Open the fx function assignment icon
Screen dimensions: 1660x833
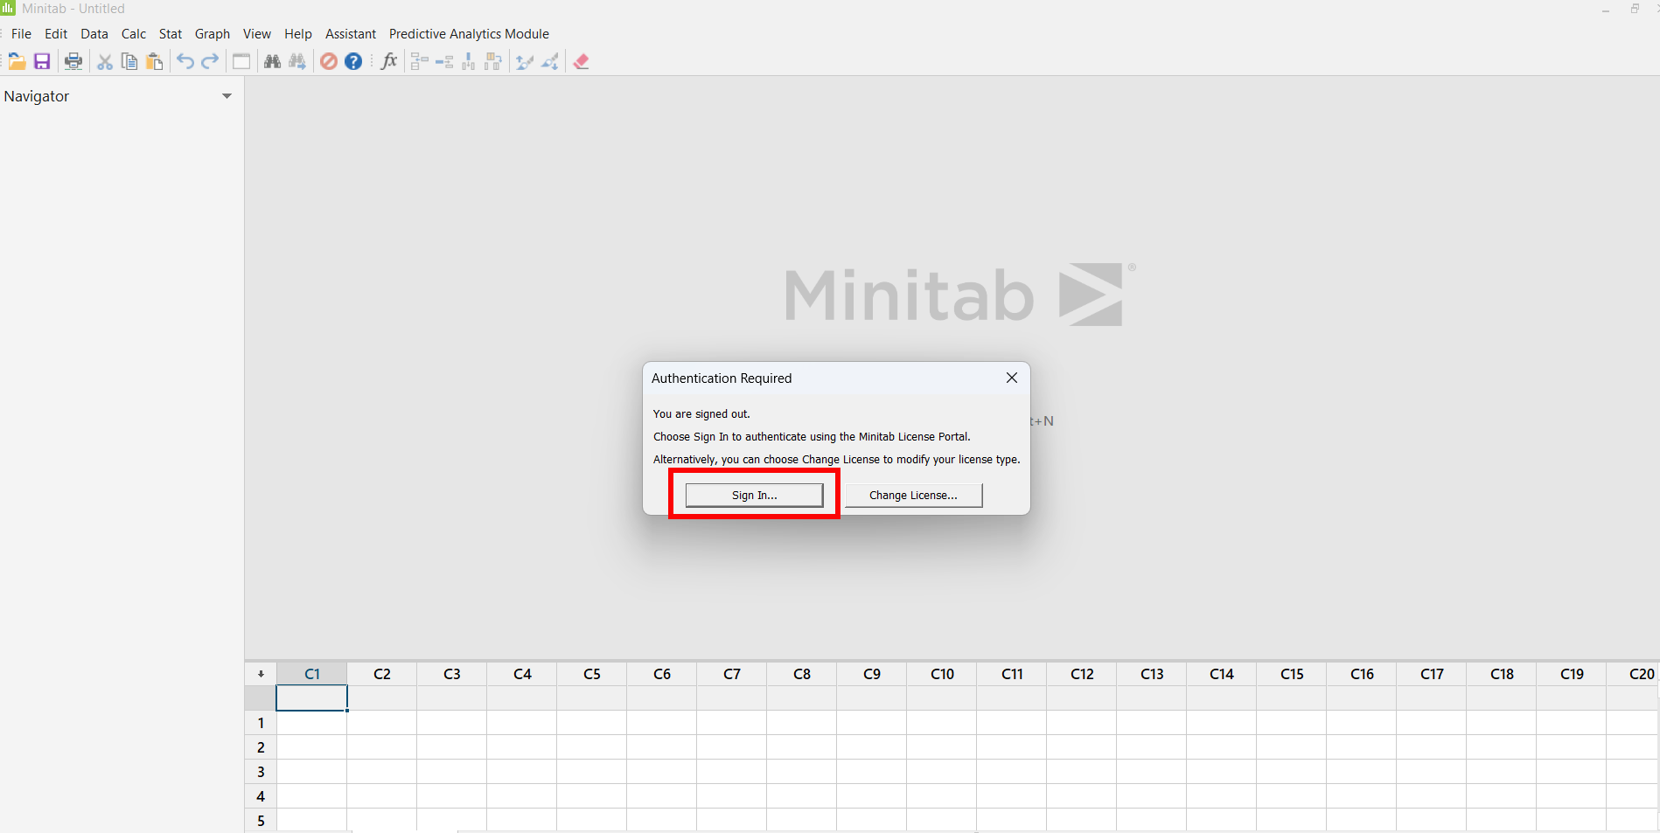[x=389, y=61]
